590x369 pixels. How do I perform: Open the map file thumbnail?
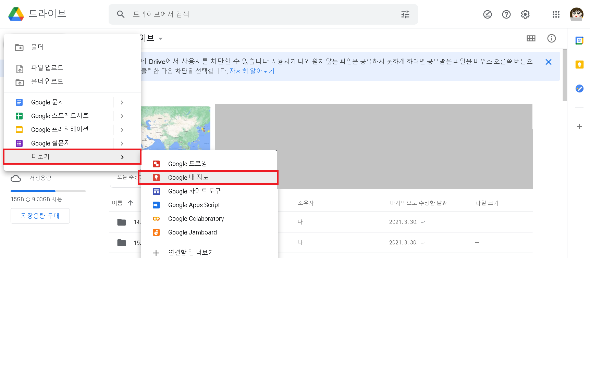pos(175,128)
